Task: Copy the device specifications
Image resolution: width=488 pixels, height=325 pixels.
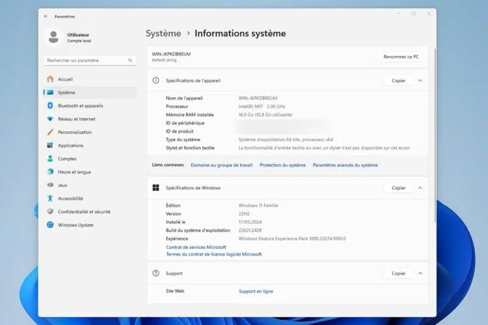Action: (x=398, y=80)
